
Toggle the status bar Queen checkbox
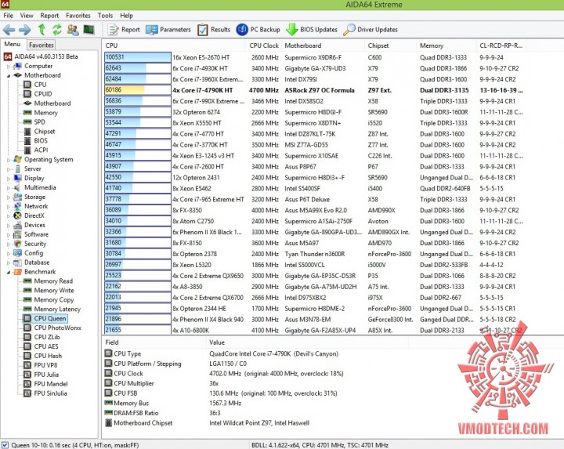click(x=5, y=445)
